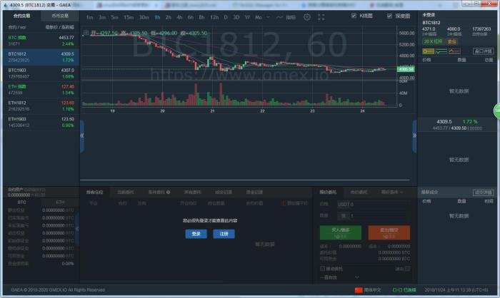Switch to the limit order (限价委托) tab
This screenshot has width=500, height=298.
click(327, 192)
